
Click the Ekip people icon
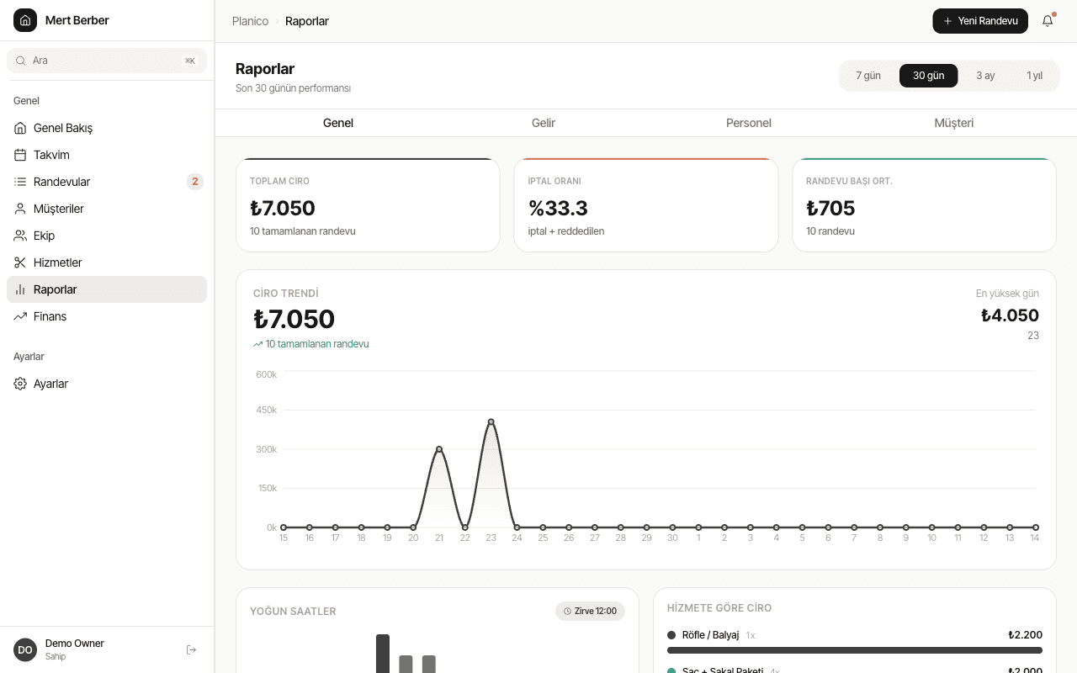pyautogui.click(x=20, y=236)
